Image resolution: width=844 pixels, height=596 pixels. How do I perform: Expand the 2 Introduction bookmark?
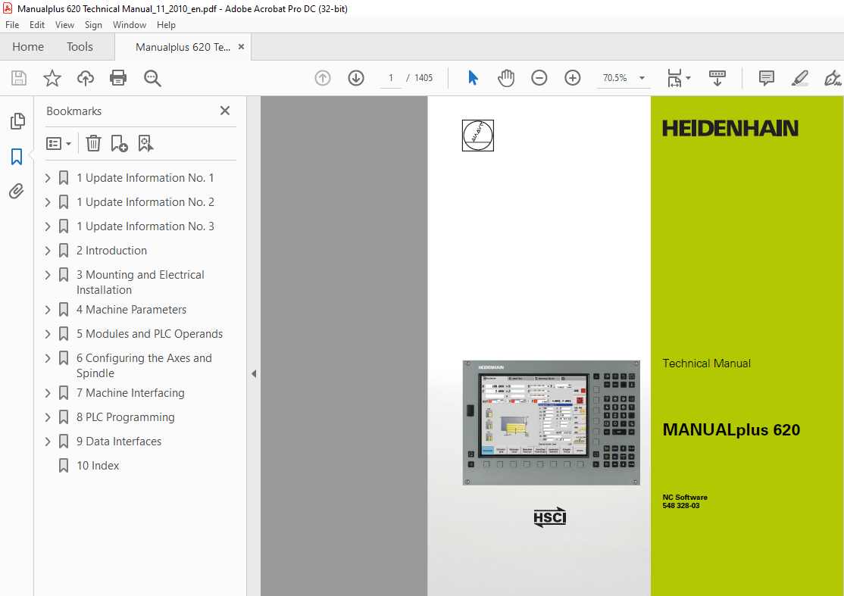[x=48, y=251]
